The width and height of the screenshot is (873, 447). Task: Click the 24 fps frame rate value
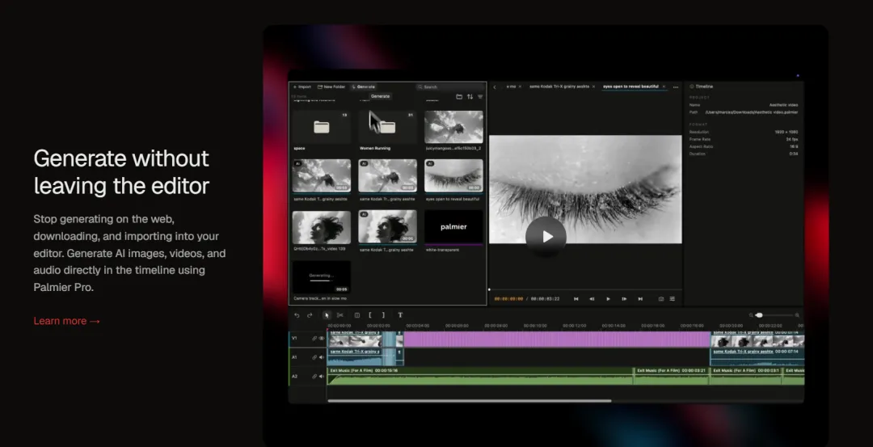[x=791, y=139]
